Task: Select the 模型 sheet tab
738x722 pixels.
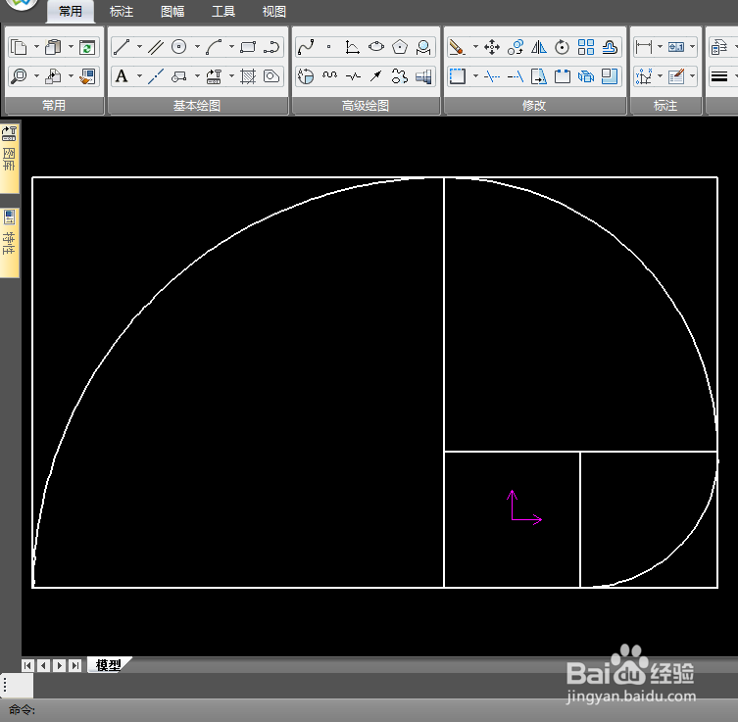Action: [109, 665]
